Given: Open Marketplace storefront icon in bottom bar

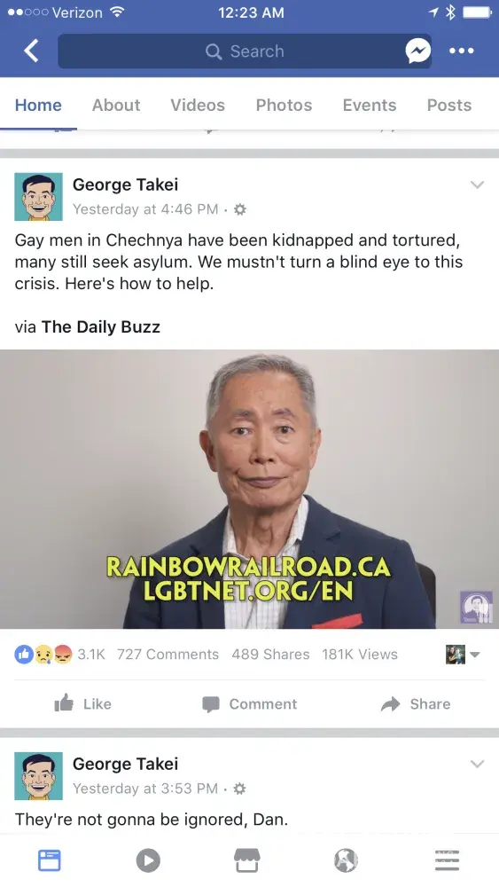Looking at the screenshot, I should [247, 860].
